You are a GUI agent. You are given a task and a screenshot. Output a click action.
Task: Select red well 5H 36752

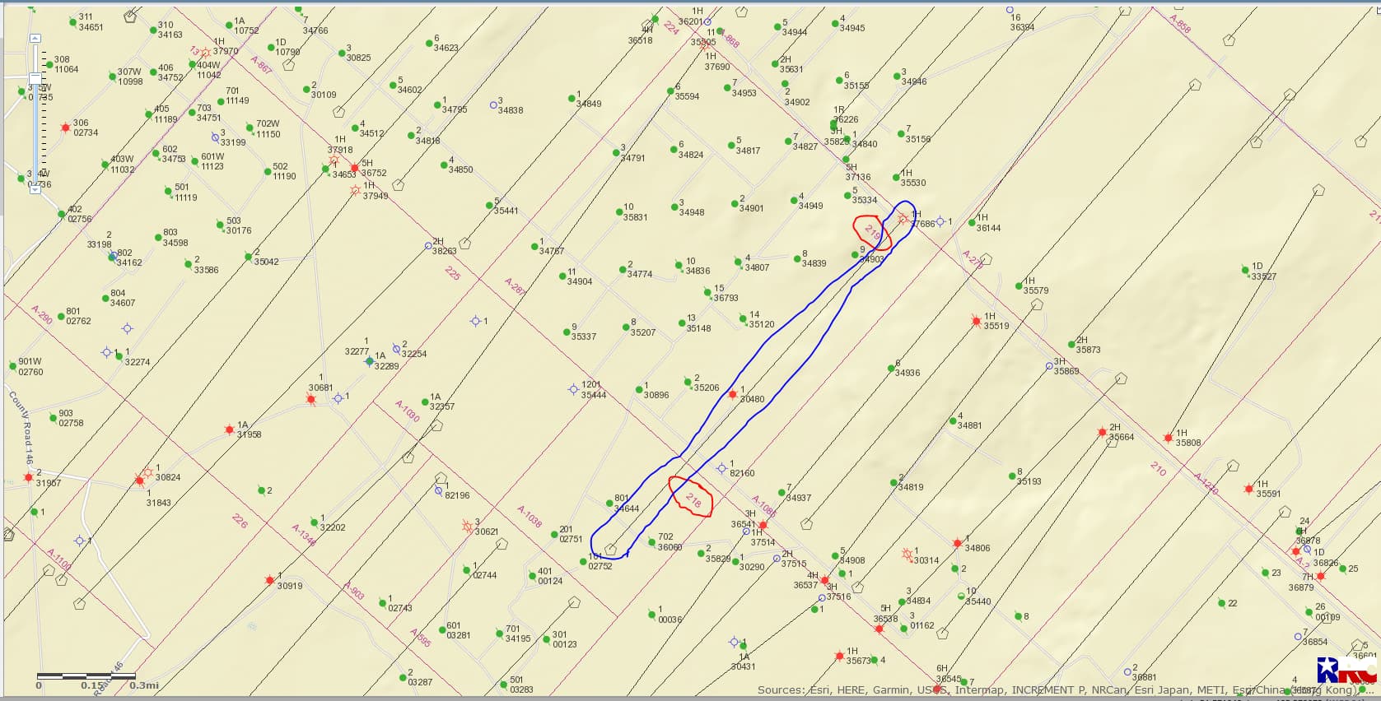tap(355, 168)
